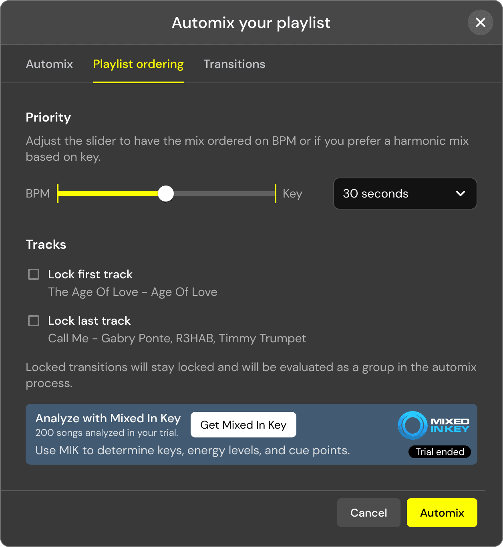Collapse the 30 seconds dropdown list
The width and height of the screenshot is (503, 547).
(404, 194)
